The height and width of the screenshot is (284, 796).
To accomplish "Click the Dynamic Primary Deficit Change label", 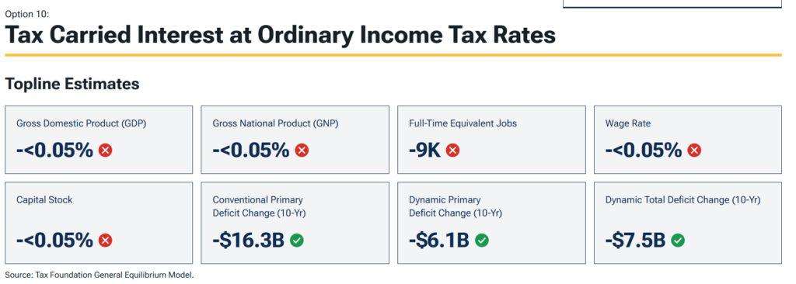I will [x=456, y=206].
